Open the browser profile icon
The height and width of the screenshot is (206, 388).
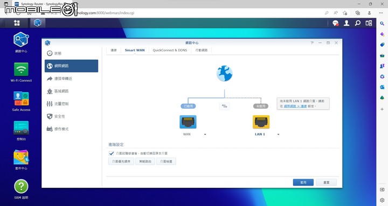(x=369, y=13)
